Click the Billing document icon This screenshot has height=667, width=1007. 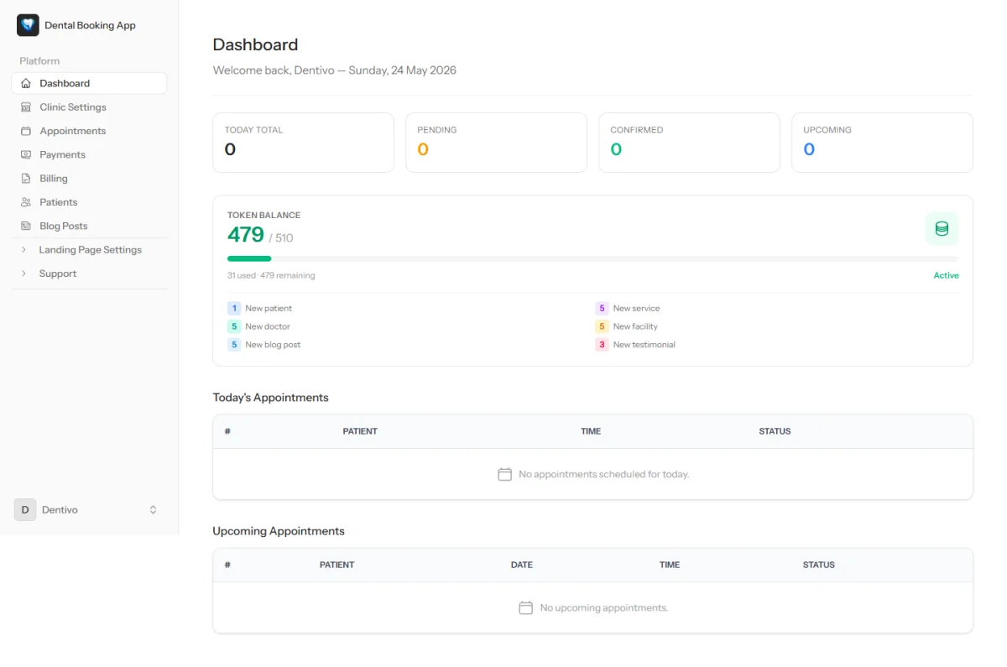(26, 179)
